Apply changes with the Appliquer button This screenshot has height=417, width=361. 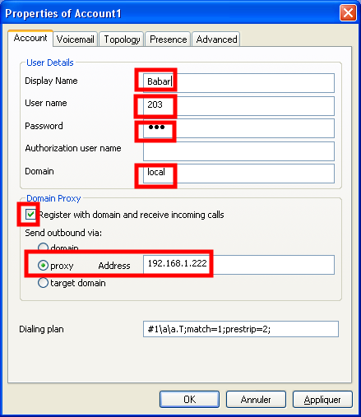tap(322, 400)
